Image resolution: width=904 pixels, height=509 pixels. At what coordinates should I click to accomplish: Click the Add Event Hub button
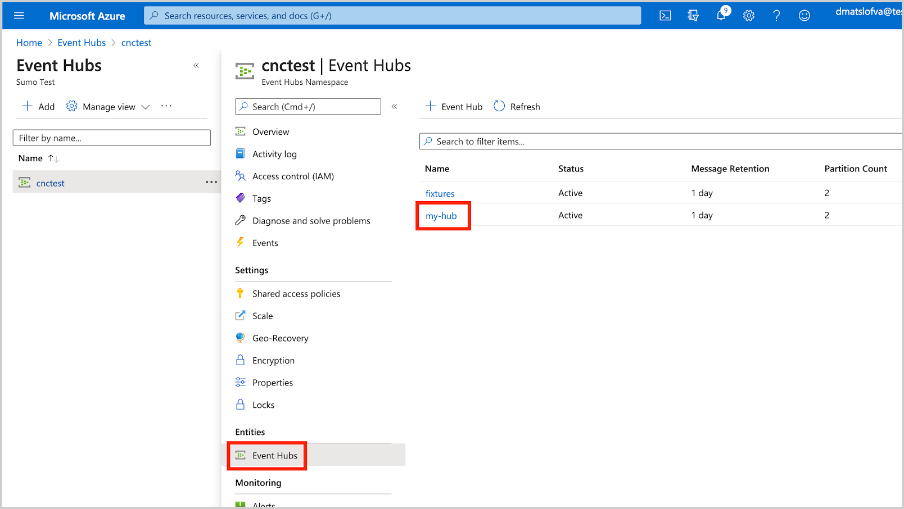[454, 106]
